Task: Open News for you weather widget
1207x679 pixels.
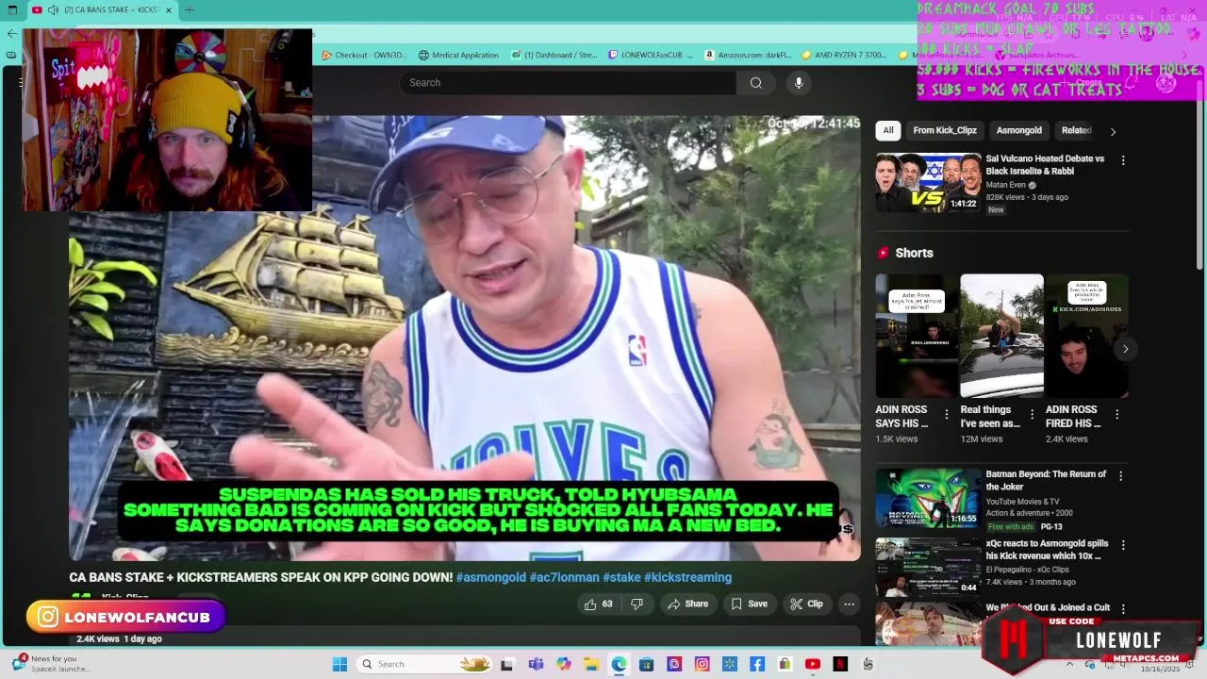Action: 52,664
